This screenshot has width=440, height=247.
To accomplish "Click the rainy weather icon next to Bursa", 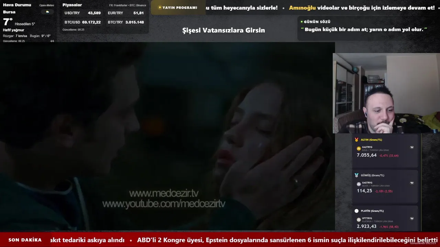I will (x=47, y=12).
